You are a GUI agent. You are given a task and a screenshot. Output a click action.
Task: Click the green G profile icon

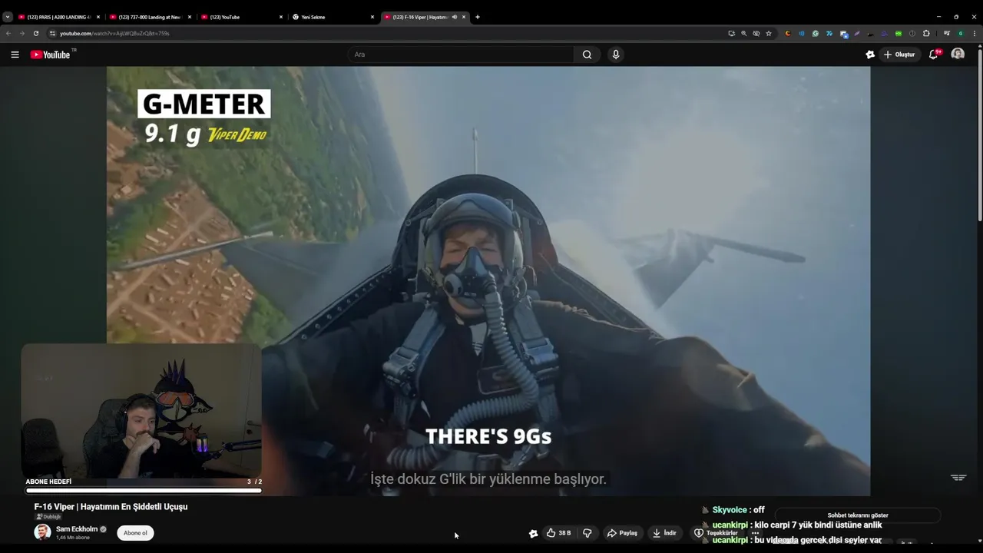(961, 34)
